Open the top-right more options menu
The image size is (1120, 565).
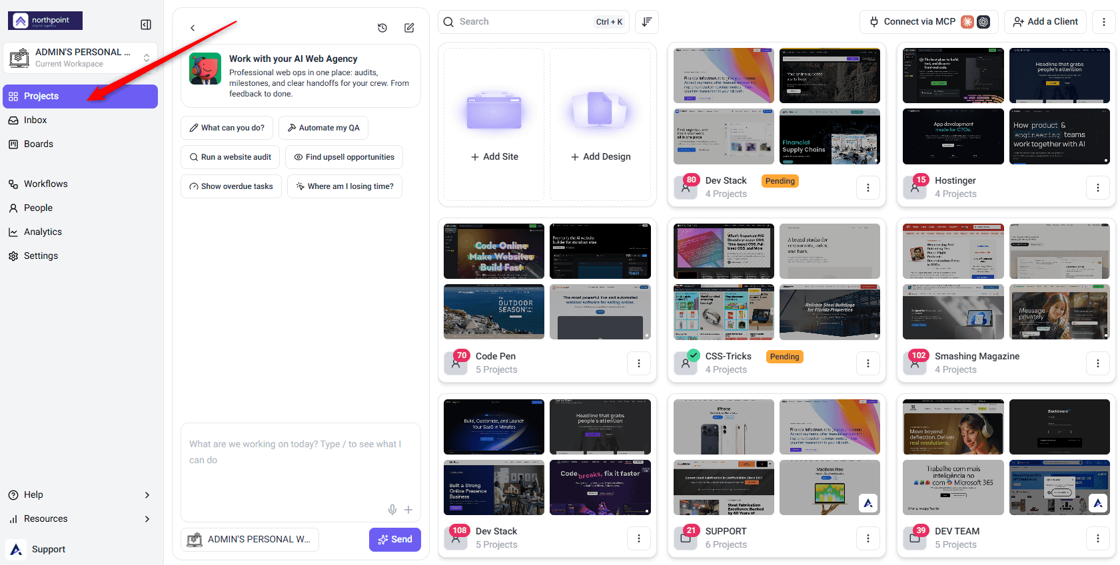pyautogui.click(x=1104, y=22)
